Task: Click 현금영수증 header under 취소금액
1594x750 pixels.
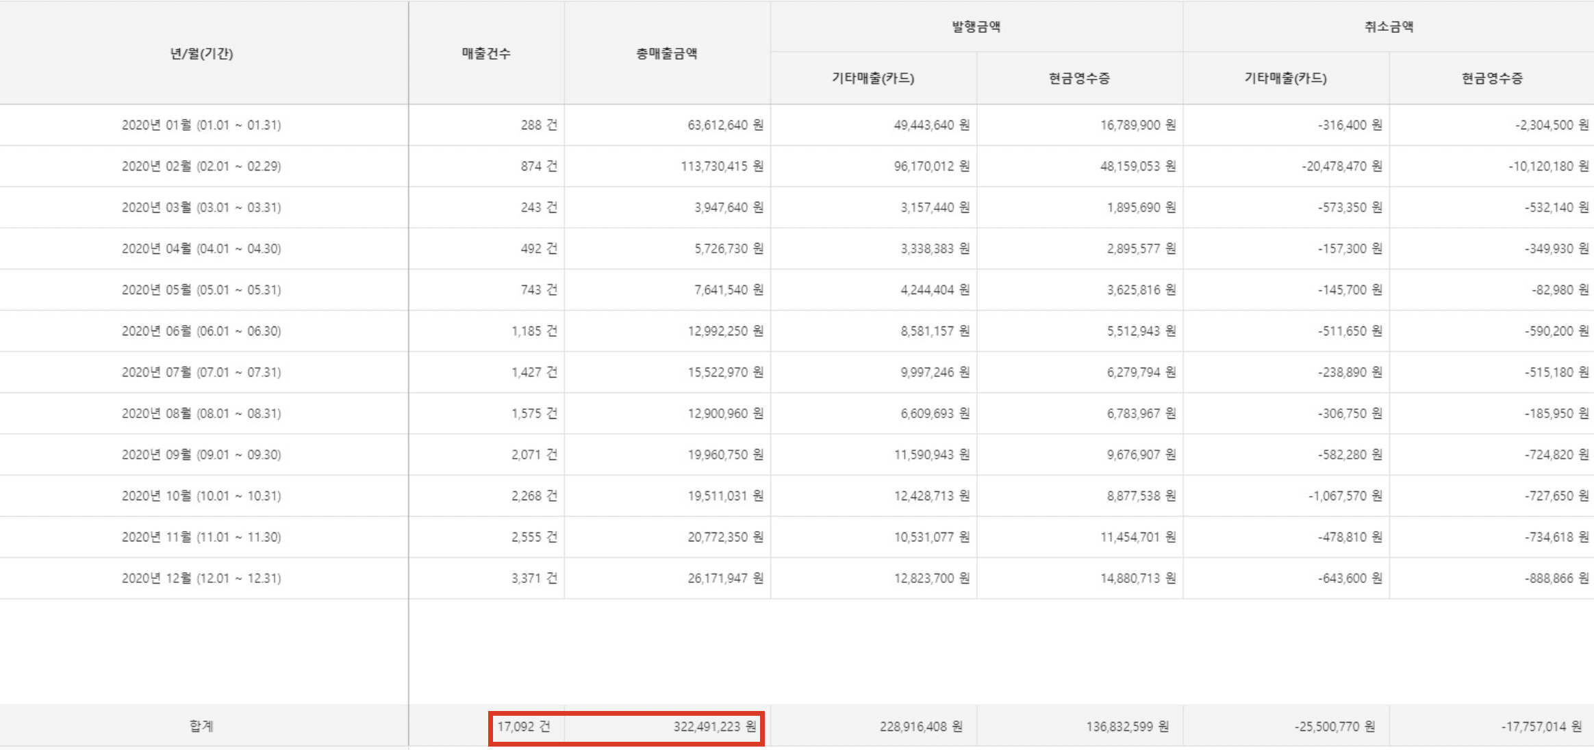Action: coord(1492,78)
